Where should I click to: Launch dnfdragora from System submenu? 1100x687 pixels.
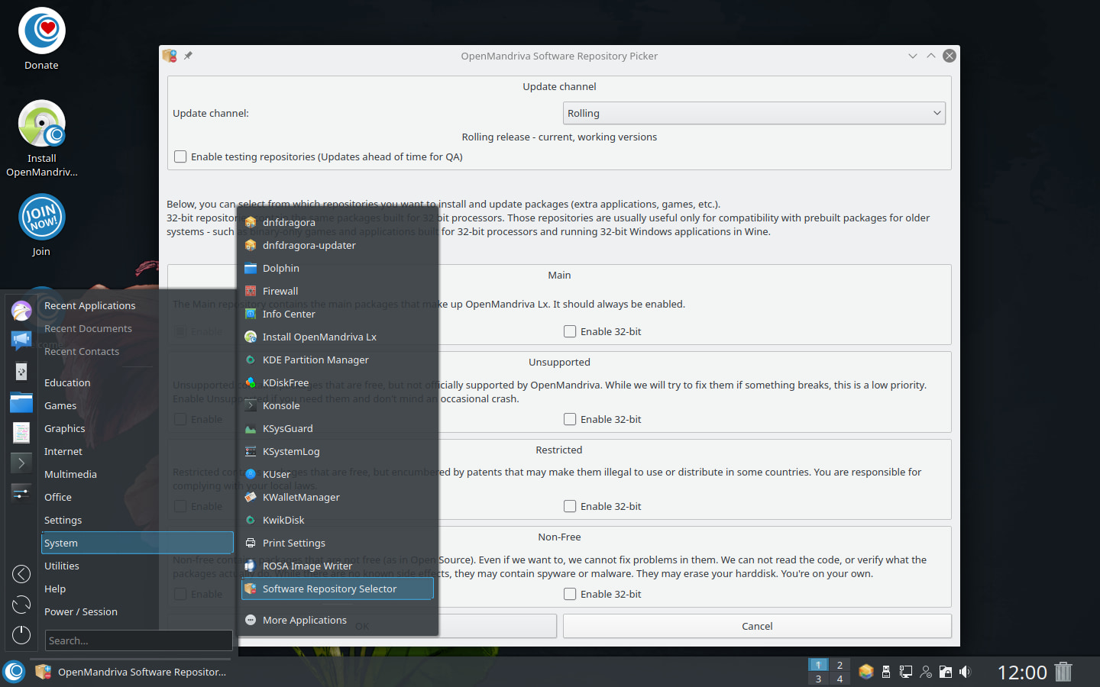click(x=338, y=222)
